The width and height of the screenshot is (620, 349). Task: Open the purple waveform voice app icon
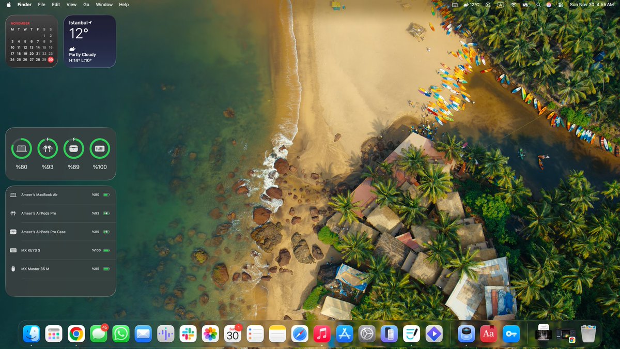click(165, 333)
